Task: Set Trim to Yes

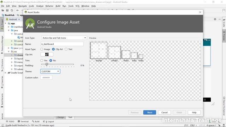Action: (x=42, y=60)
